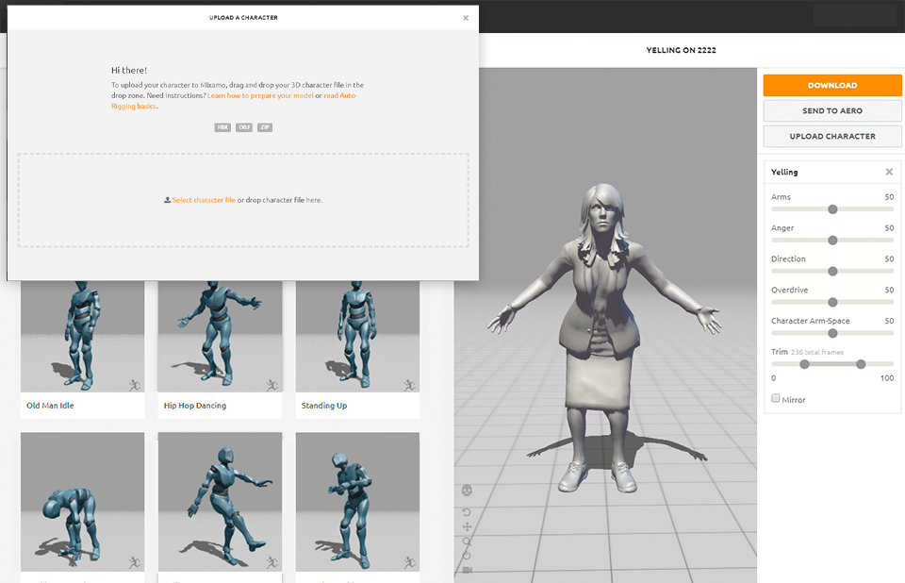Adjust the Arms slider
The width and height of the screenshot is (905, 583).
click(x=832, y=208)
